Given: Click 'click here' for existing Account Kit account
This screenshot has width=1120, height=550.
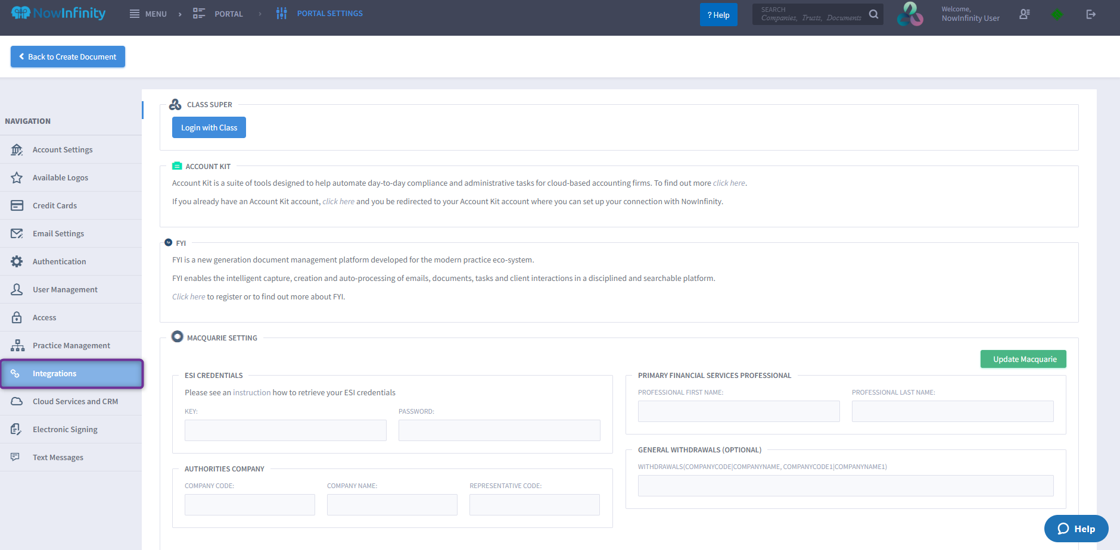Looking at the screenshot, I should click(x=338, y=201).
